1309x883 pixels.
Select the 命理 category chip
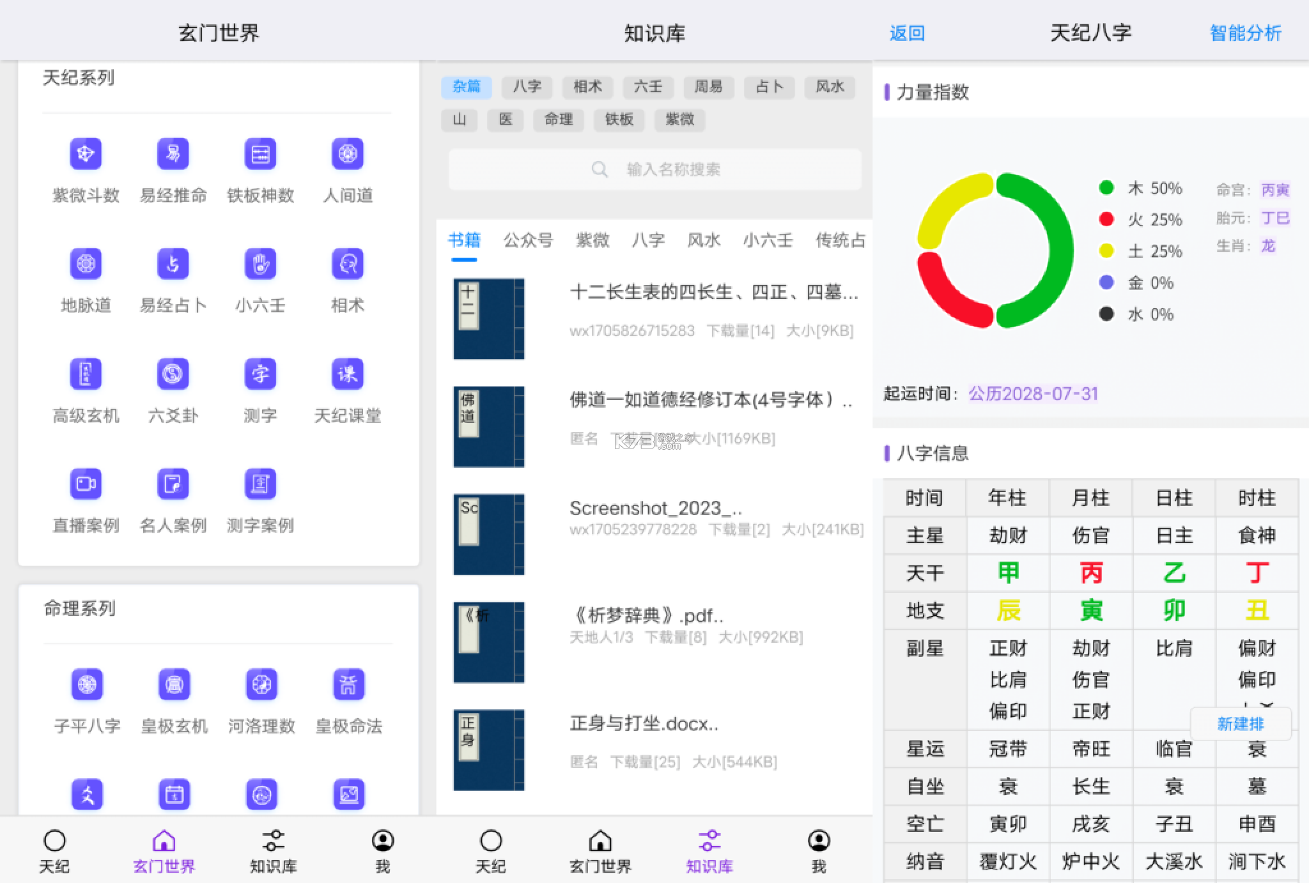click(559, 119)
